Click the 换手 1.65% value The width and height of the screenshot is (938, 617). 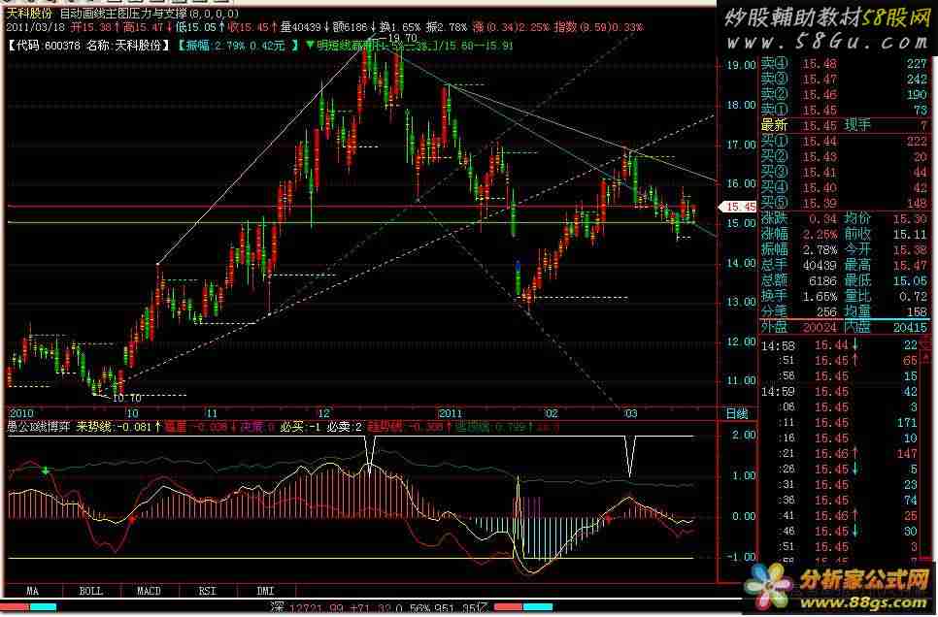(x=821, y=297)
